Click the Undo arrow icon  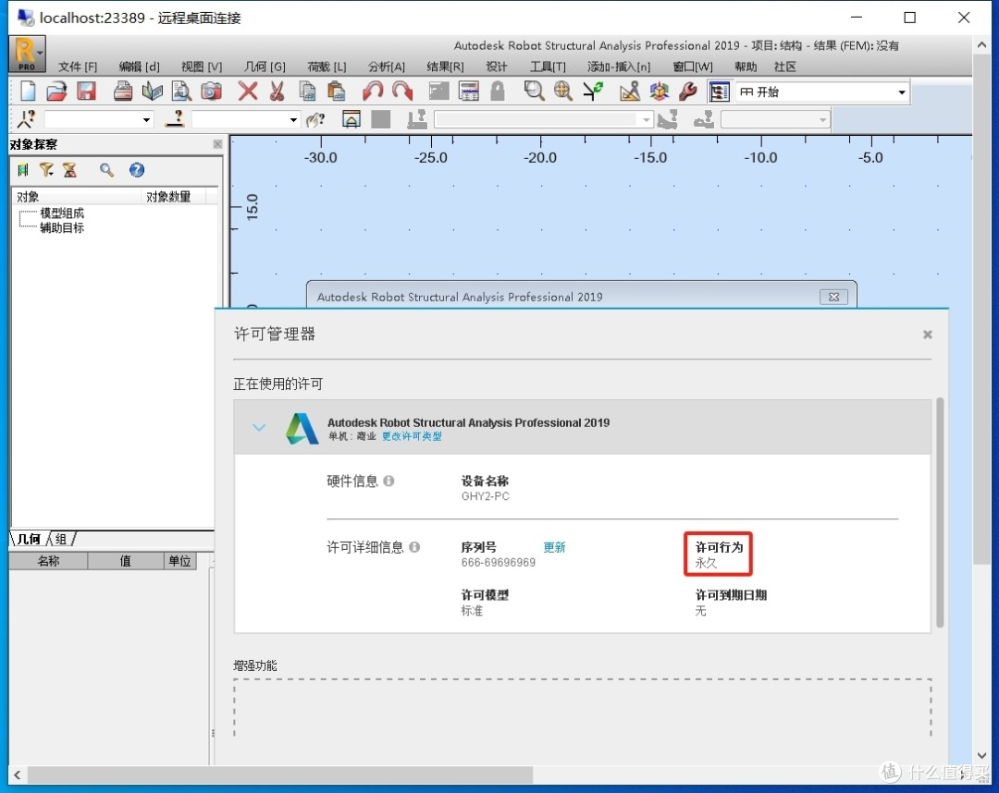pos(373,91)
